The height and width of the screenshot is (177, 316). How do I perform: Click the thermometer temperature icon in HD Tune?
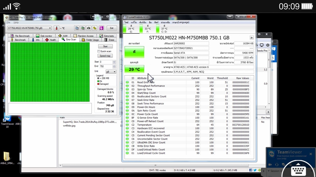(56, 28)
